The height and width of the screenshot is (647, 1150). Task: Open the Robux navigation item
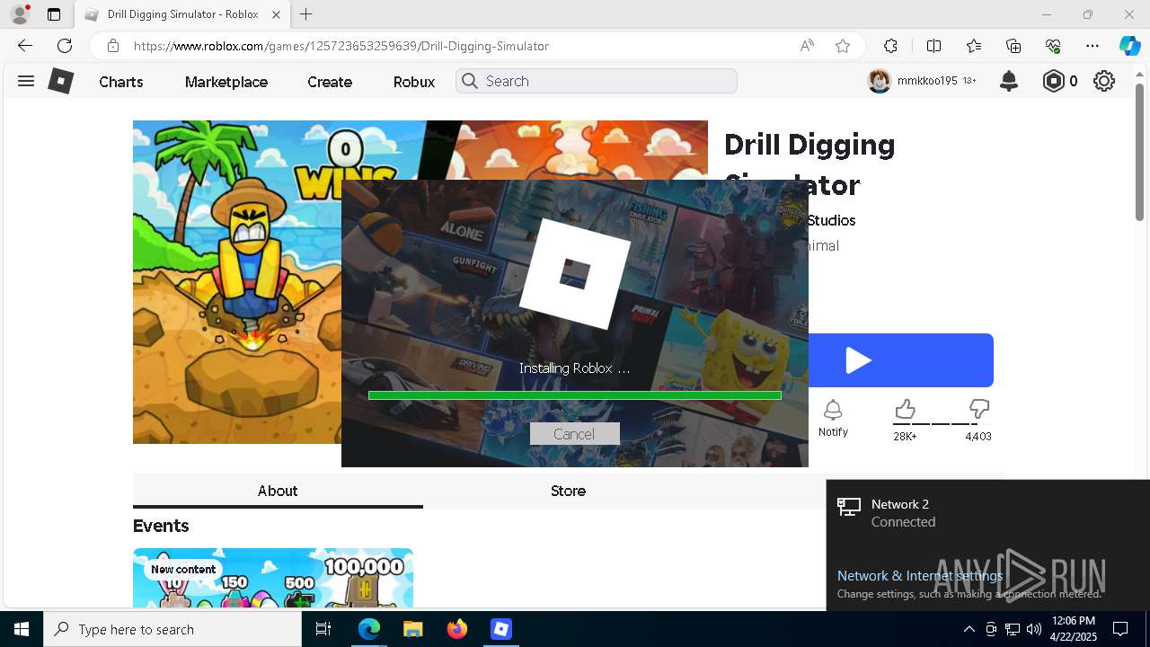point(414,82)
